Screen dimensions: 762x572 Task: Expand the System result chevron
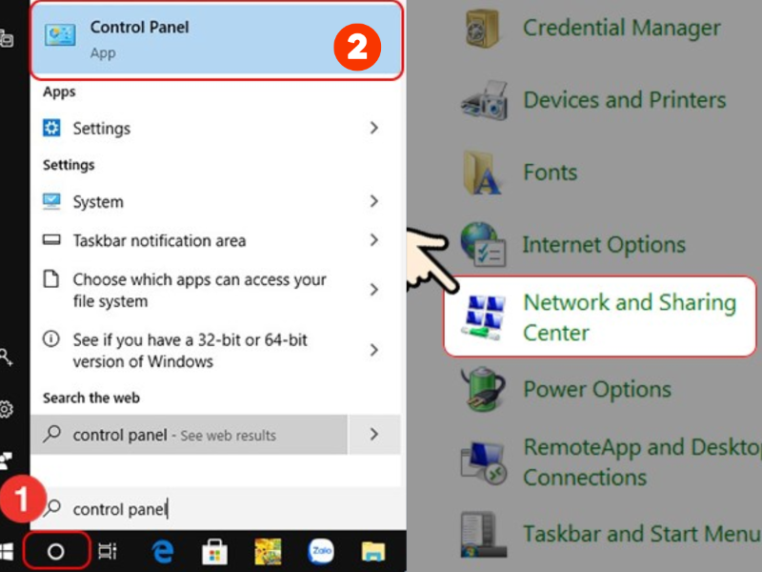(x=373, y=201)
